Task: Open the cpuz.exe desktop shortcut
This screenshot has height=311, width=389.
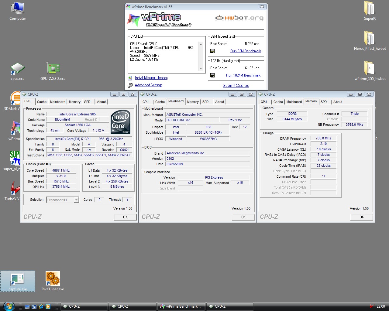Action: (x=17, y=72)
